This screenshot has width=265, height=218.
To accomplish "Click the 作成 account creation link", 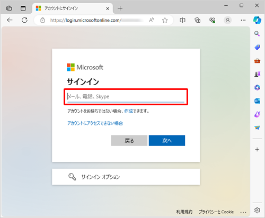I will (x=128, y=111).
